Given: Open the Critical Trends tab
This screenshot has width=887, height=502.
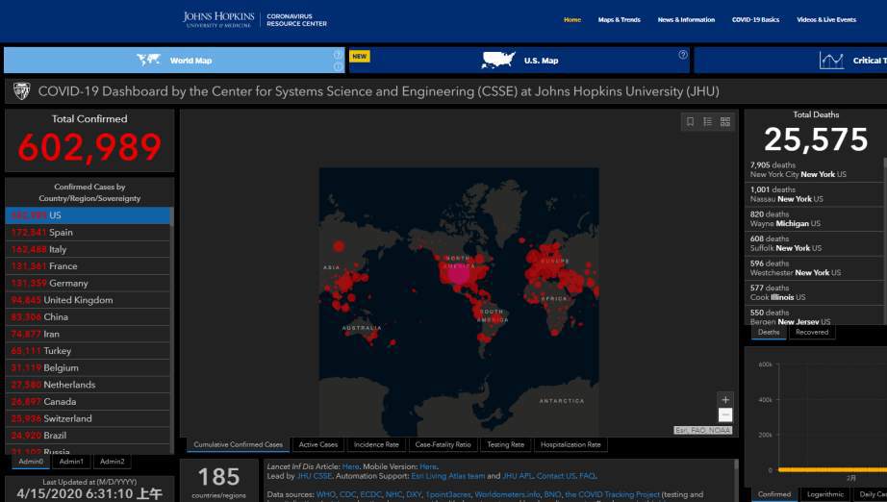Looking at the screenshot, I should (x=790, y=60).
